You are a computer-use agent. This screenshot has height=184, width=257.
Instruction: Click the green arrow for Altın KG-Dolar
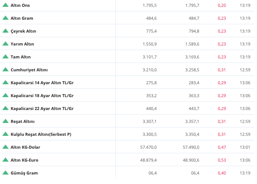pos(5,147)
